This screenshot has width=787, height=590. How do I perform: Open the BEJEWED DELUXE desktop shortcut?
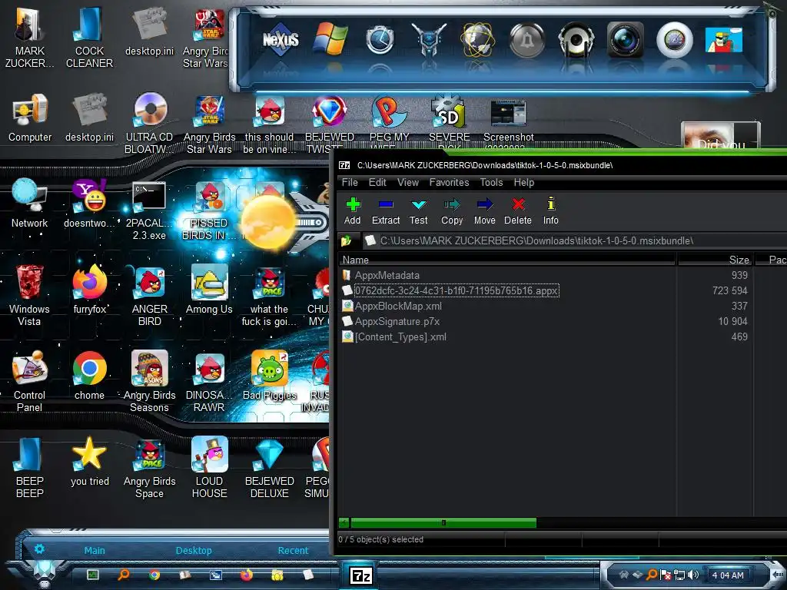[x=270, y=467]
